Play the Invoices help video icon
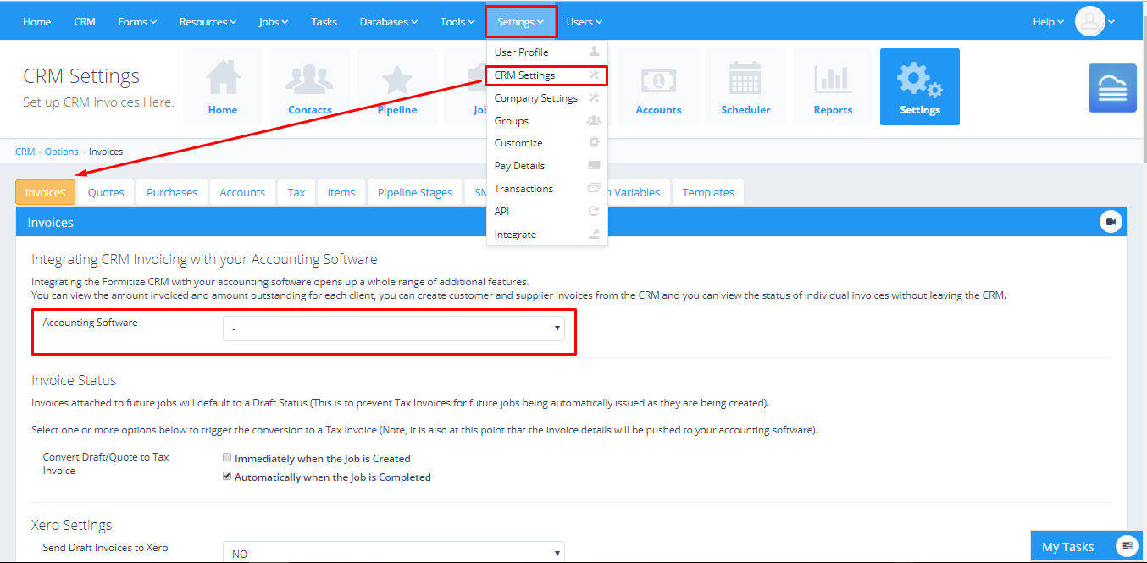The image size is (1147, 563). pyautogui.click(x=1111, y=221)
